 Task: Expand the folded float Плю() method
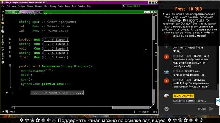click(10, 56)
